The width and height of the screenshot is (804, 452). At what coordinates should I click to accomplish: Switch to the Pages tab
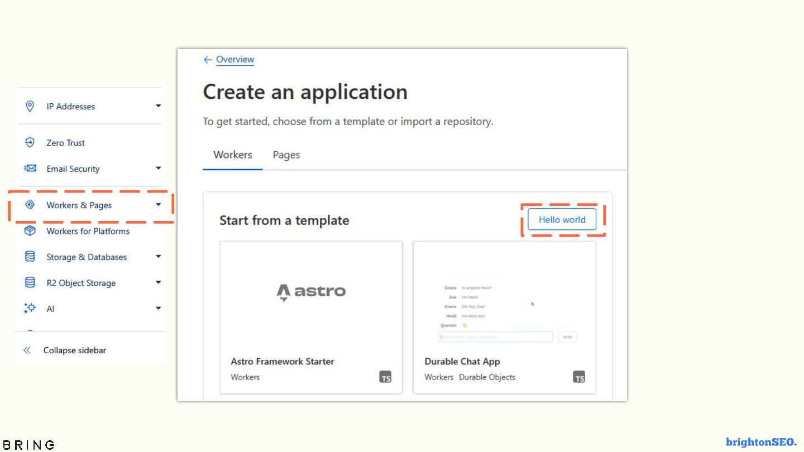coord(286,155)
